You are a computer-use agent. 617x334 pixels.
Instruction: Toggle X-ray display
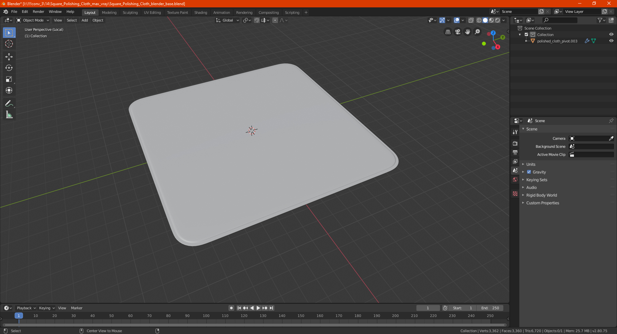coord(471,20)
